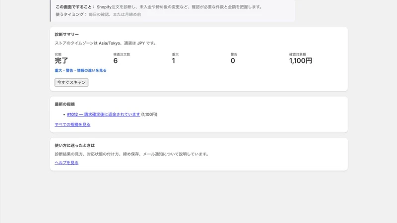397x223 pixels.
Task: Click the timezone Asia/Tokyo description line
Action: 105,43
